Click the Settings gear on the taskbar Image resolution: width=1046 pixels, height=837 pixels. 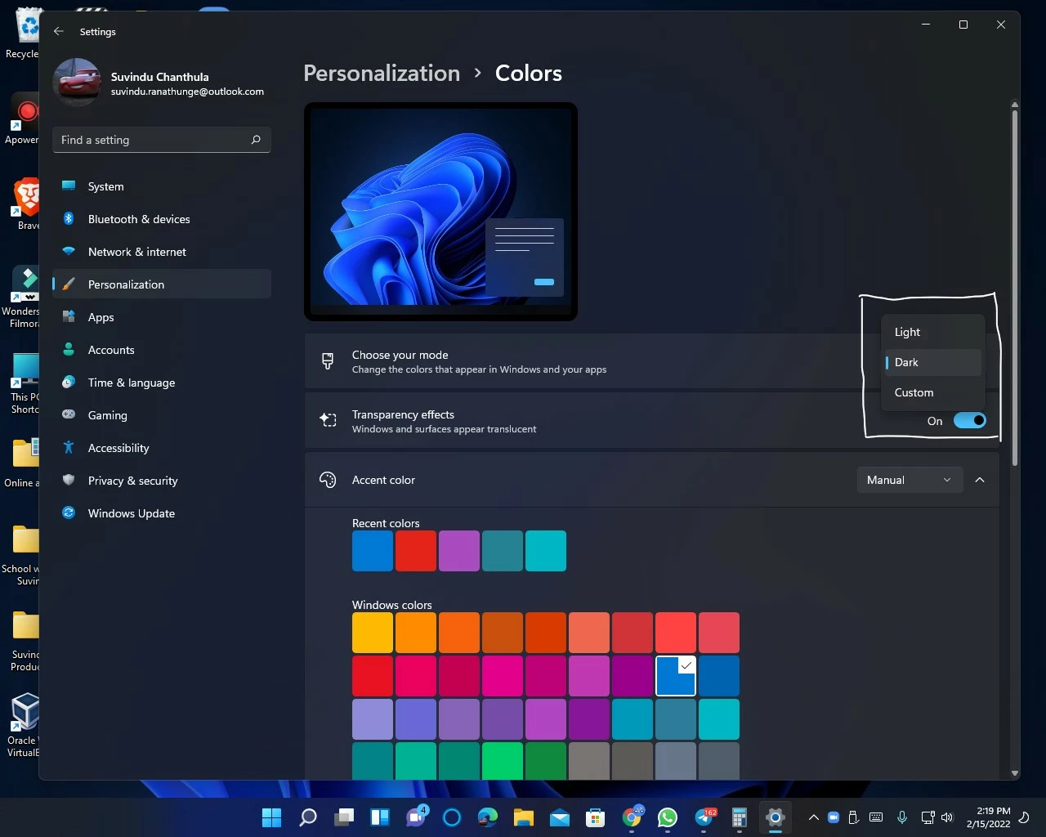point(776,817)
